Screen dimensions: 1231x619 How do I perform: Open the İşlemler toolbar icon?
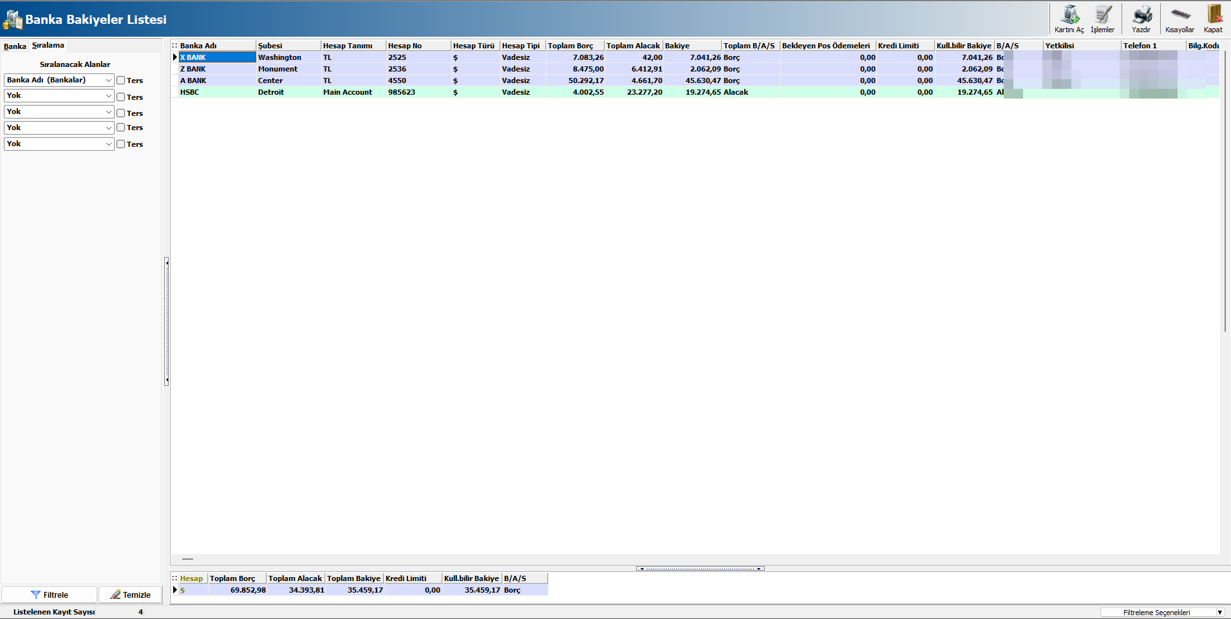click(1102, 15)
